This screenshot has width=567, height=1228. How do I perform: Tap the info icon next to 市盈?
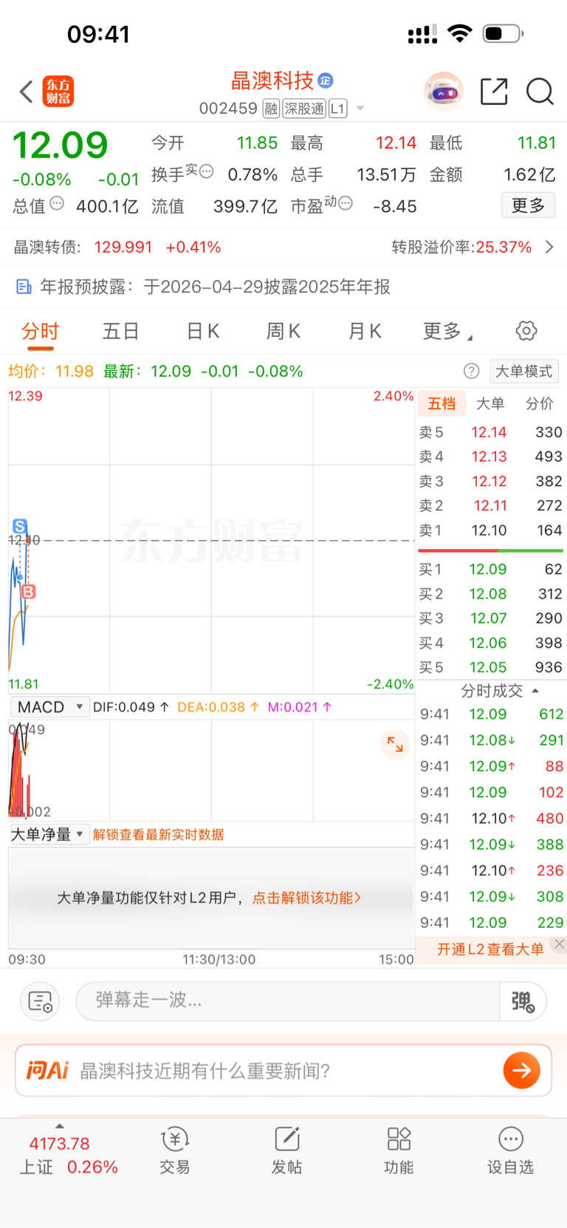pos(346,202)
